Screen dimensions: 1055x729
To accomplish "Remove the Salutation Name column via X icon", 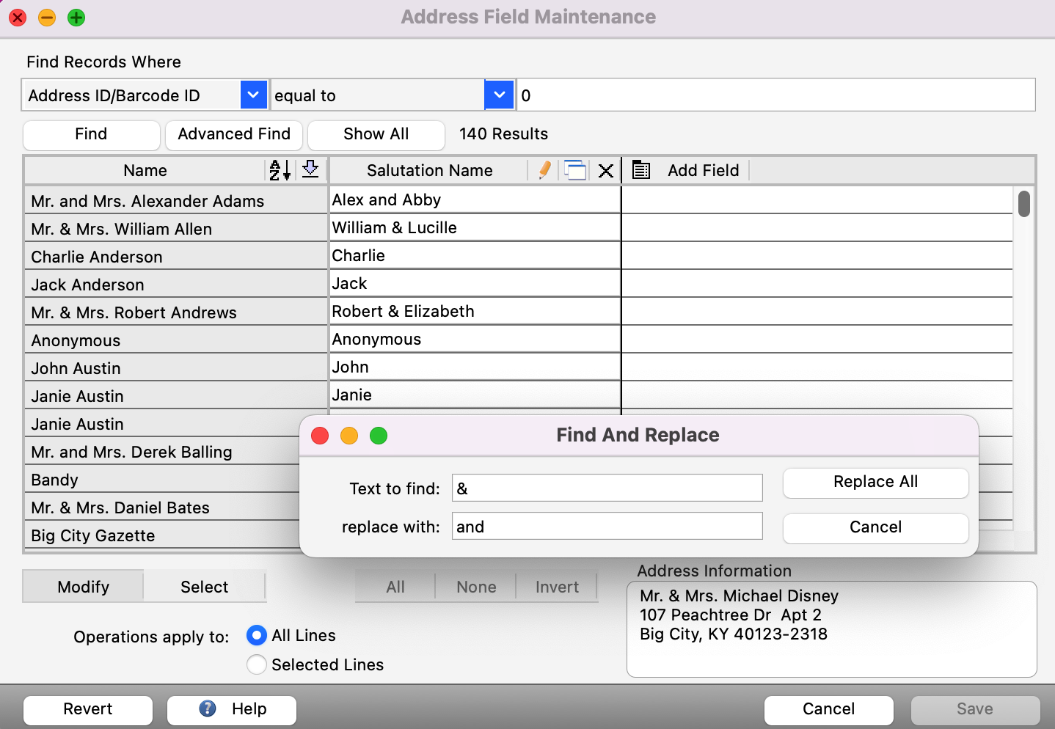I will tap(605, 170).
